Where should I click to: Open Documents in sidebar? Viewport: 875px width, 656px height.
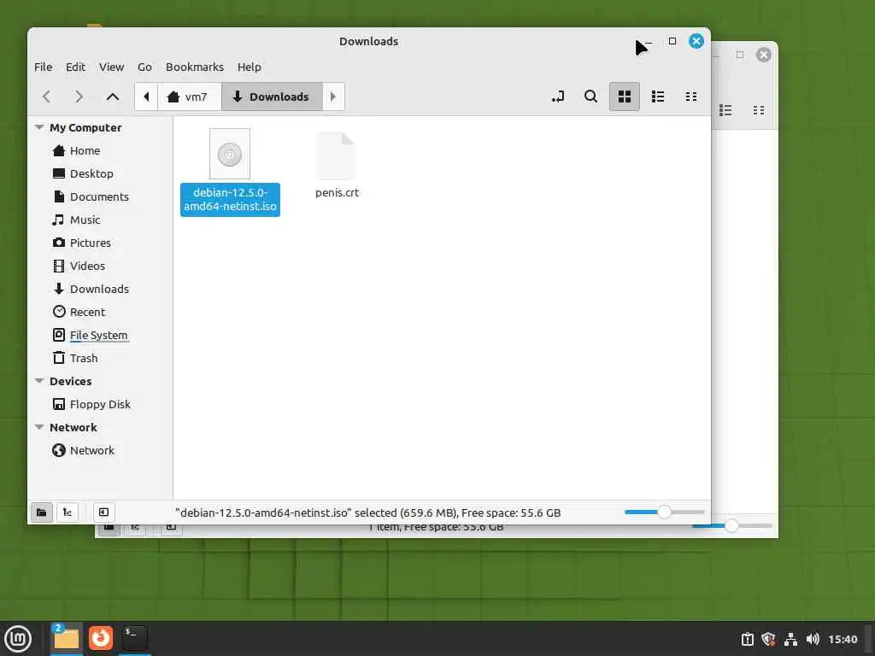coord(101,196)
